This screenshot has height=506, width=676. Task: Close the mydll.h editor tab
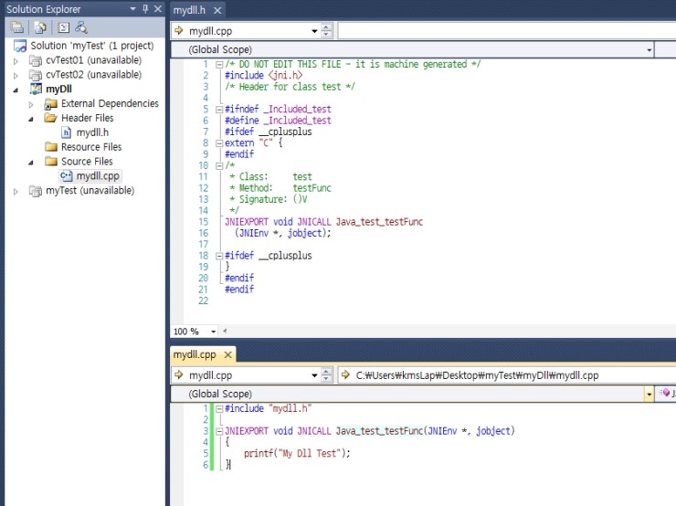pos(217,10)
